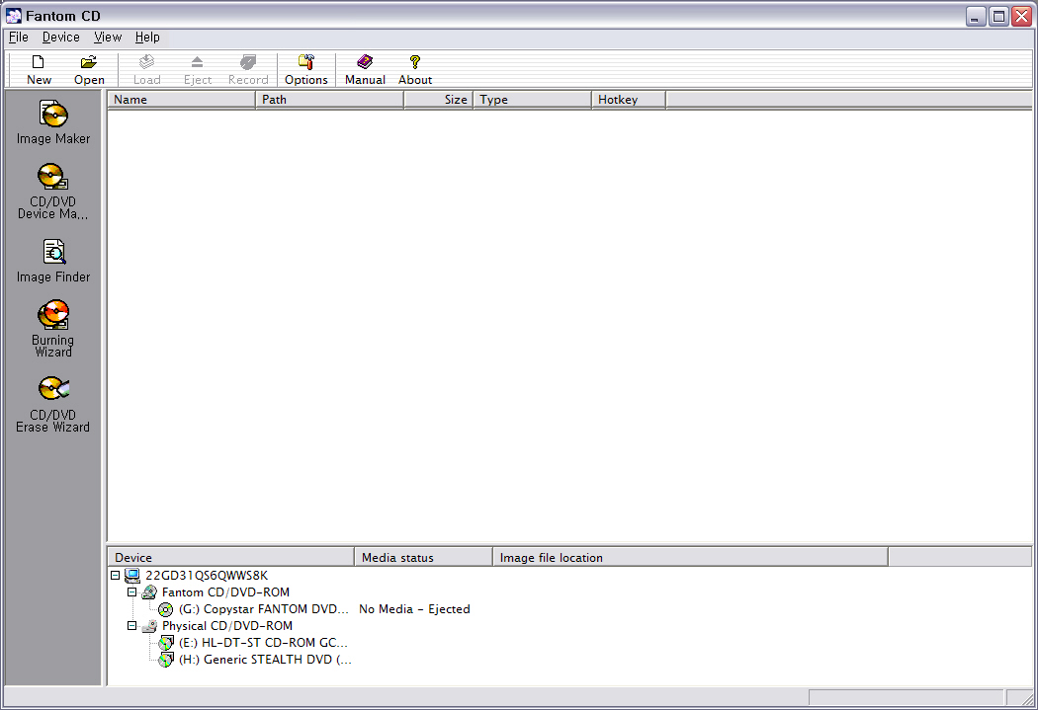Open the CD/DVD Erase Wizard

[53, 403]
